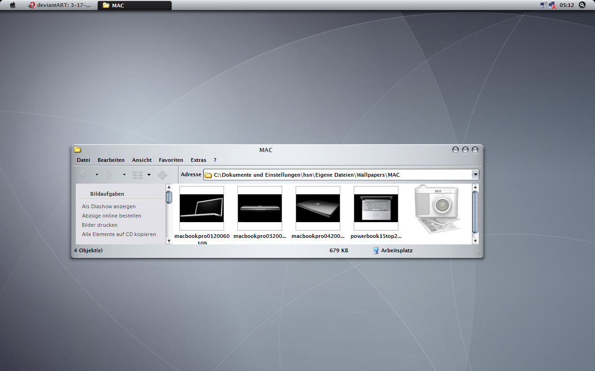
Task: Click the Arbeitsplatz status bar label
Action: (397, 250)
